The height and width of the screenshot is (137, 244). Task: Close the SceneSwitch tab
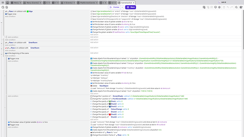[134, 3]
